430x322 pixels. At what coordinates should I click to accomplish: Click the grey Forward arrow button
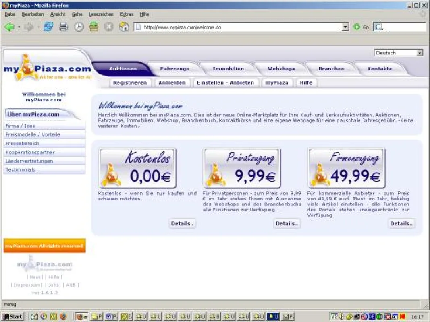tap(29, 27)
